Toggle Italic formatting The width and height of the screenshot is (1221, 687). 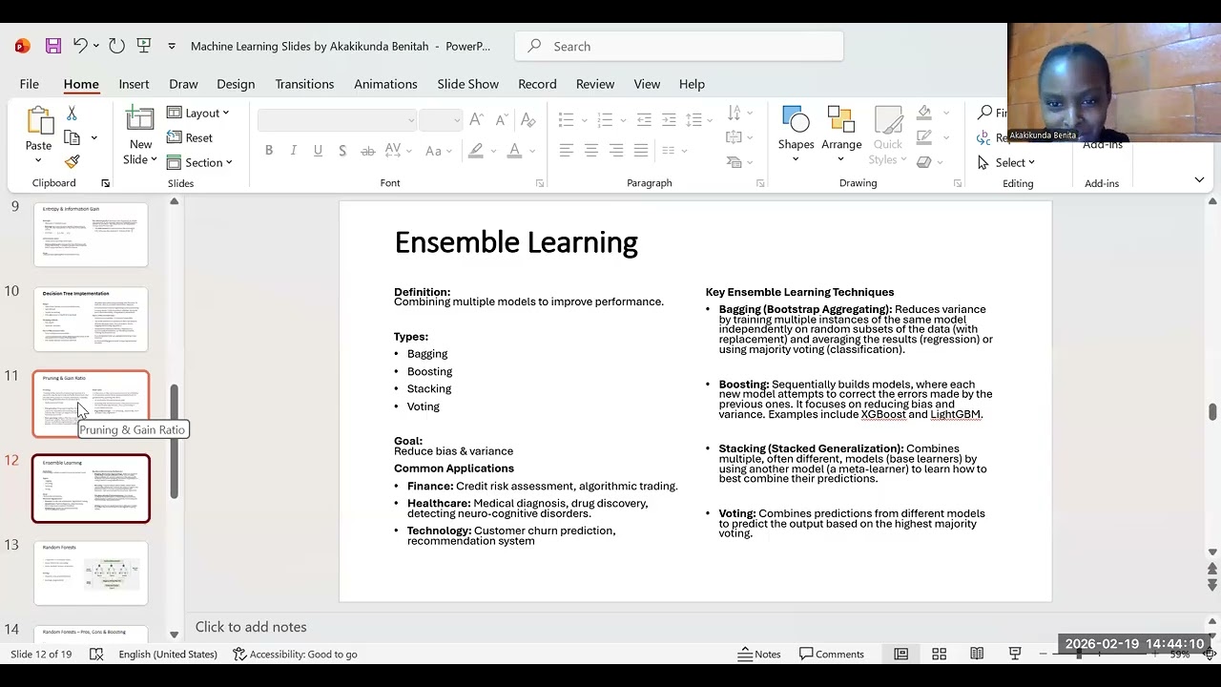pyautogui.click(x=293, y=150)
